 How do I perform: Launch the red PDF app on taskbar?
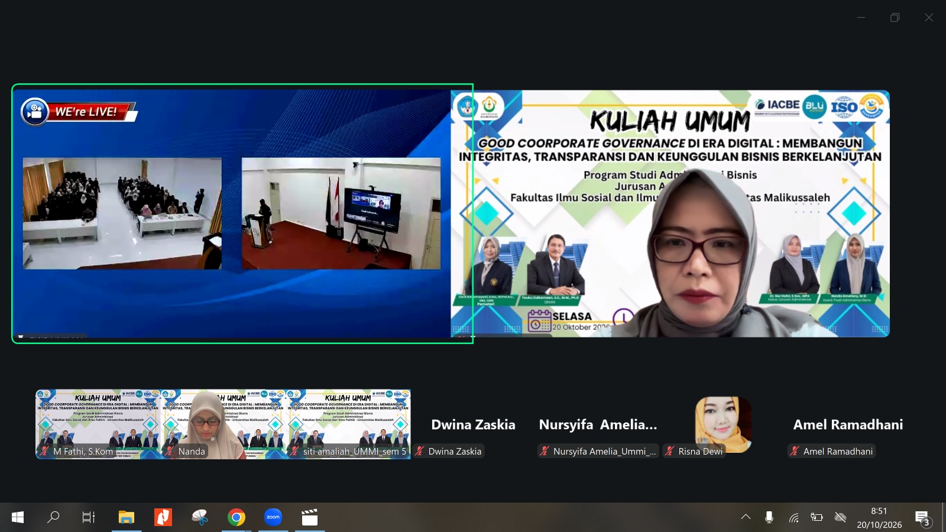pos(163,518)
